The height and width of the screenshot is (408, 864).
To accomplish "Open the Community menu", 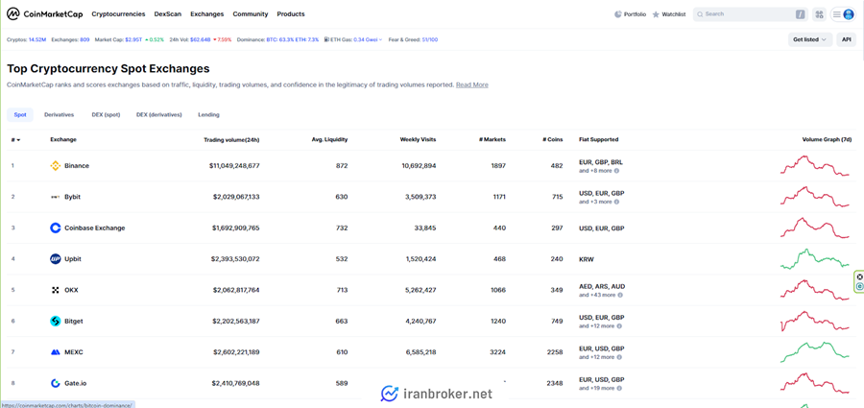I will (251, 14).
